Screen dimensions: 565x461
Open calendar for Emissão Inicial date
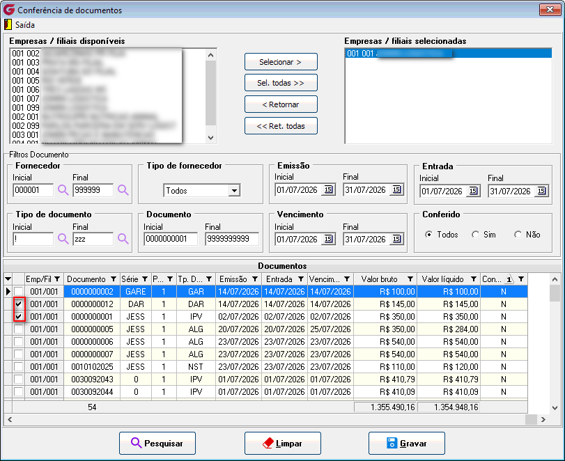click(x=328, y=189)
